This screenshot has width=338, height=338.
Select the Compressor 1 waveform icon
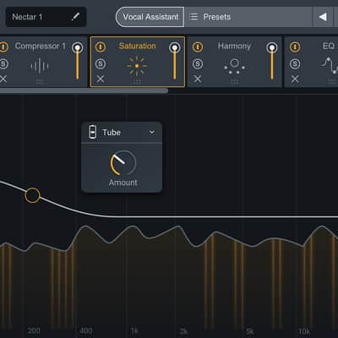tap(40, 66)
